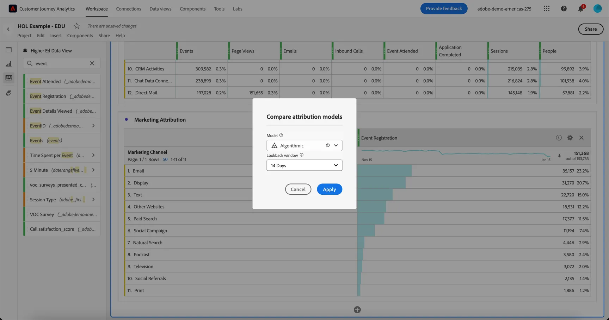Open Event Registration column info icon
The width and height of the screenshot is (609, 320).
tap(559, 138)
